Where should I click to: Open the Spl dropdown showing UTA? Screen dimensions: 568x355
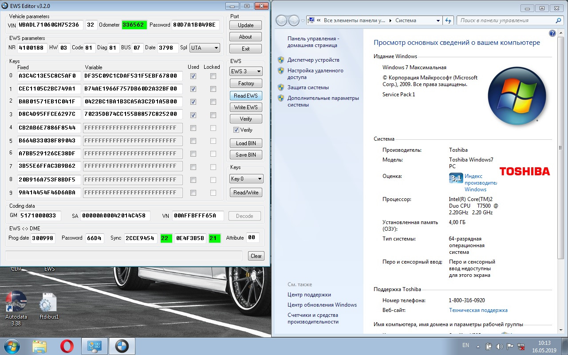205,48
